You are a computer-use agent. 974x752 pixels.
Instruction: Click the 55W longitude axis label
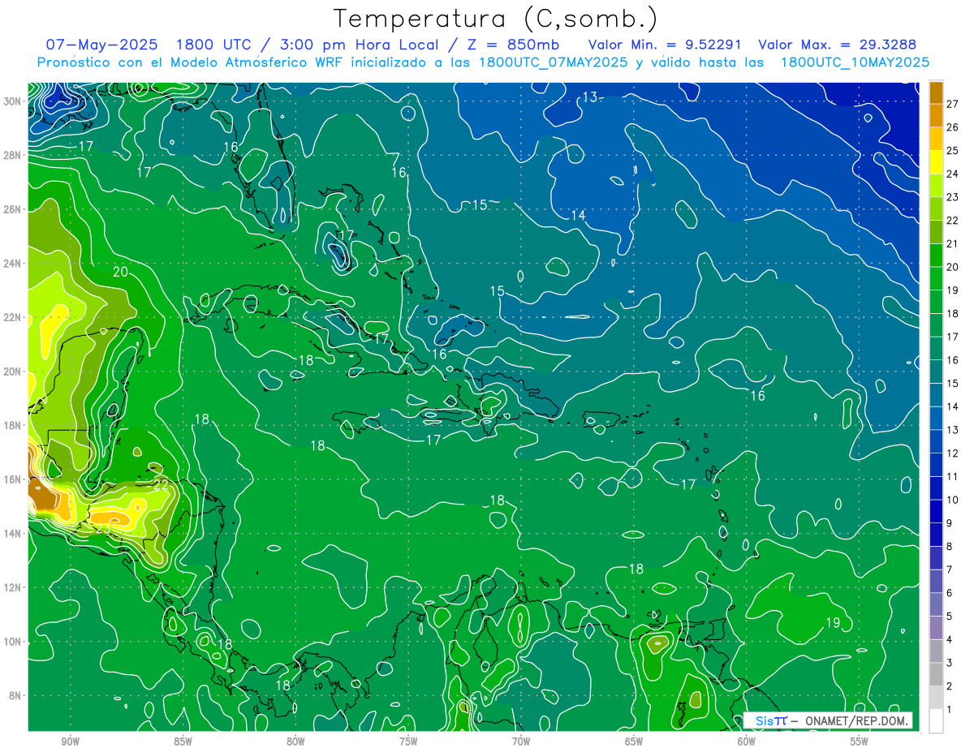[860, 741]
